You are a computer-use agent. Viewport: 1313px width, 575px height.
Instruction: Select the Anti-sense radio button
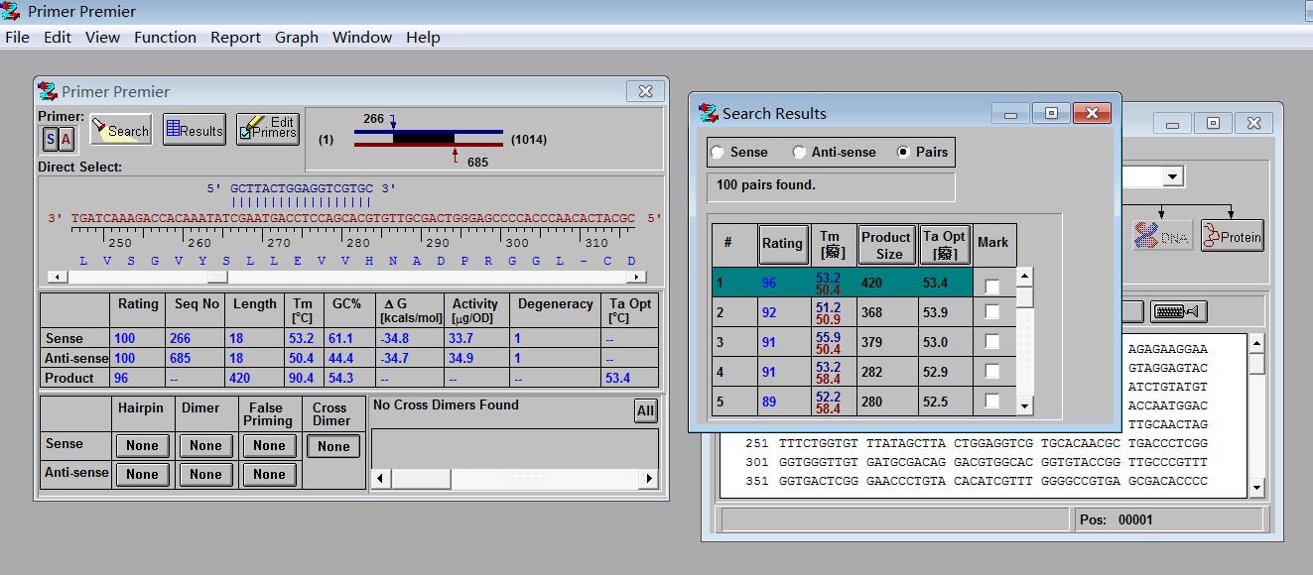pos(799,153)
